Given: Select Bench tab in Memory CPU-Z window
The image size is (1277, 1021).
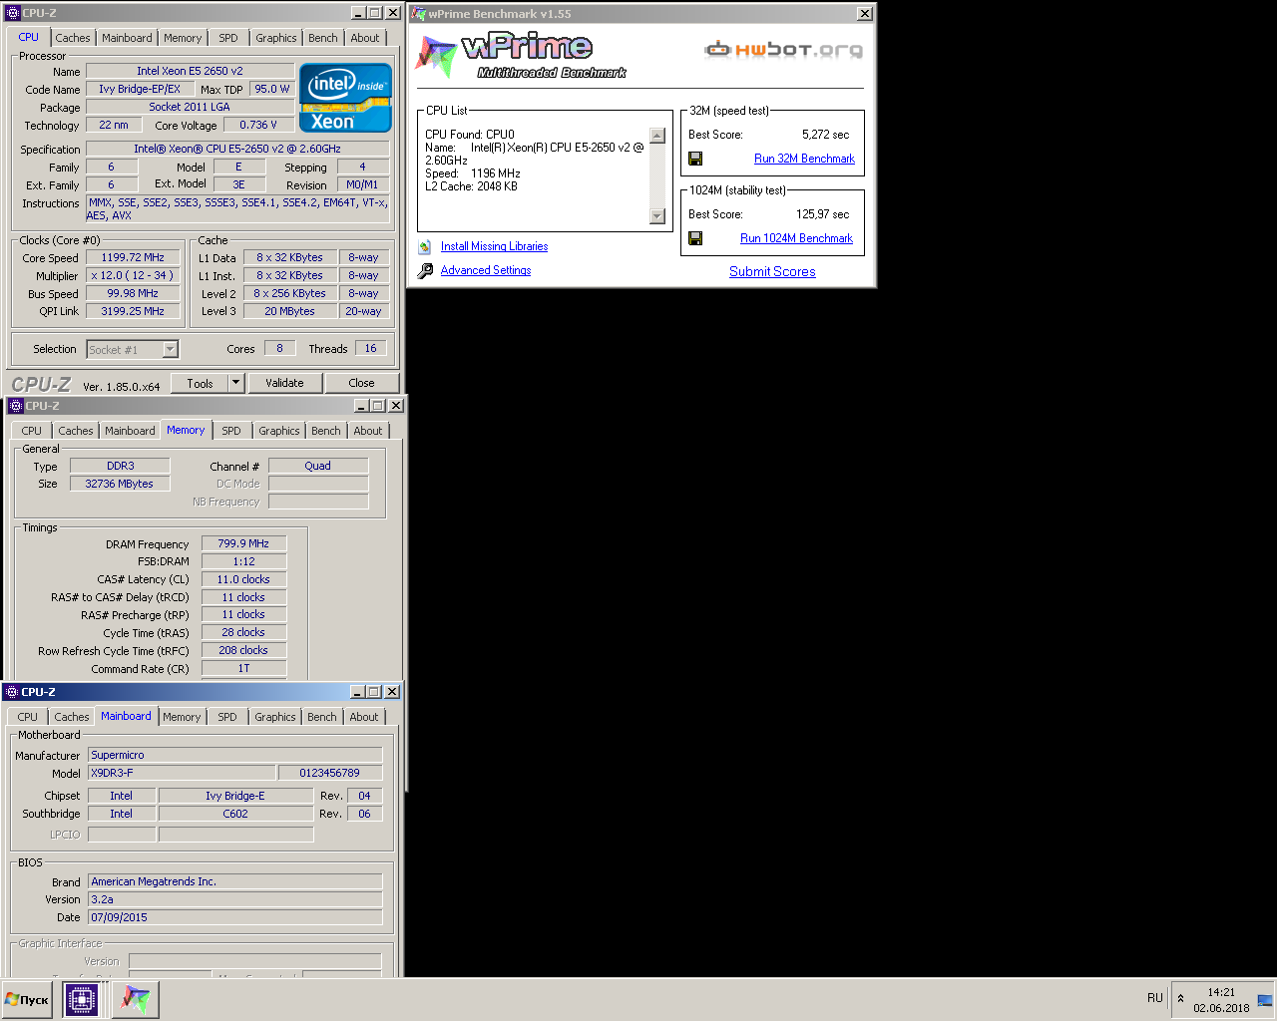Looking at the screenshot, I should [326, 431].
